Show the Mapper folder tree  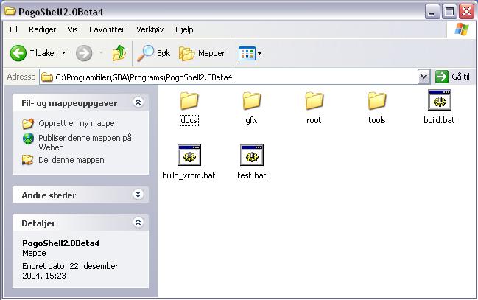click(202, 53)
